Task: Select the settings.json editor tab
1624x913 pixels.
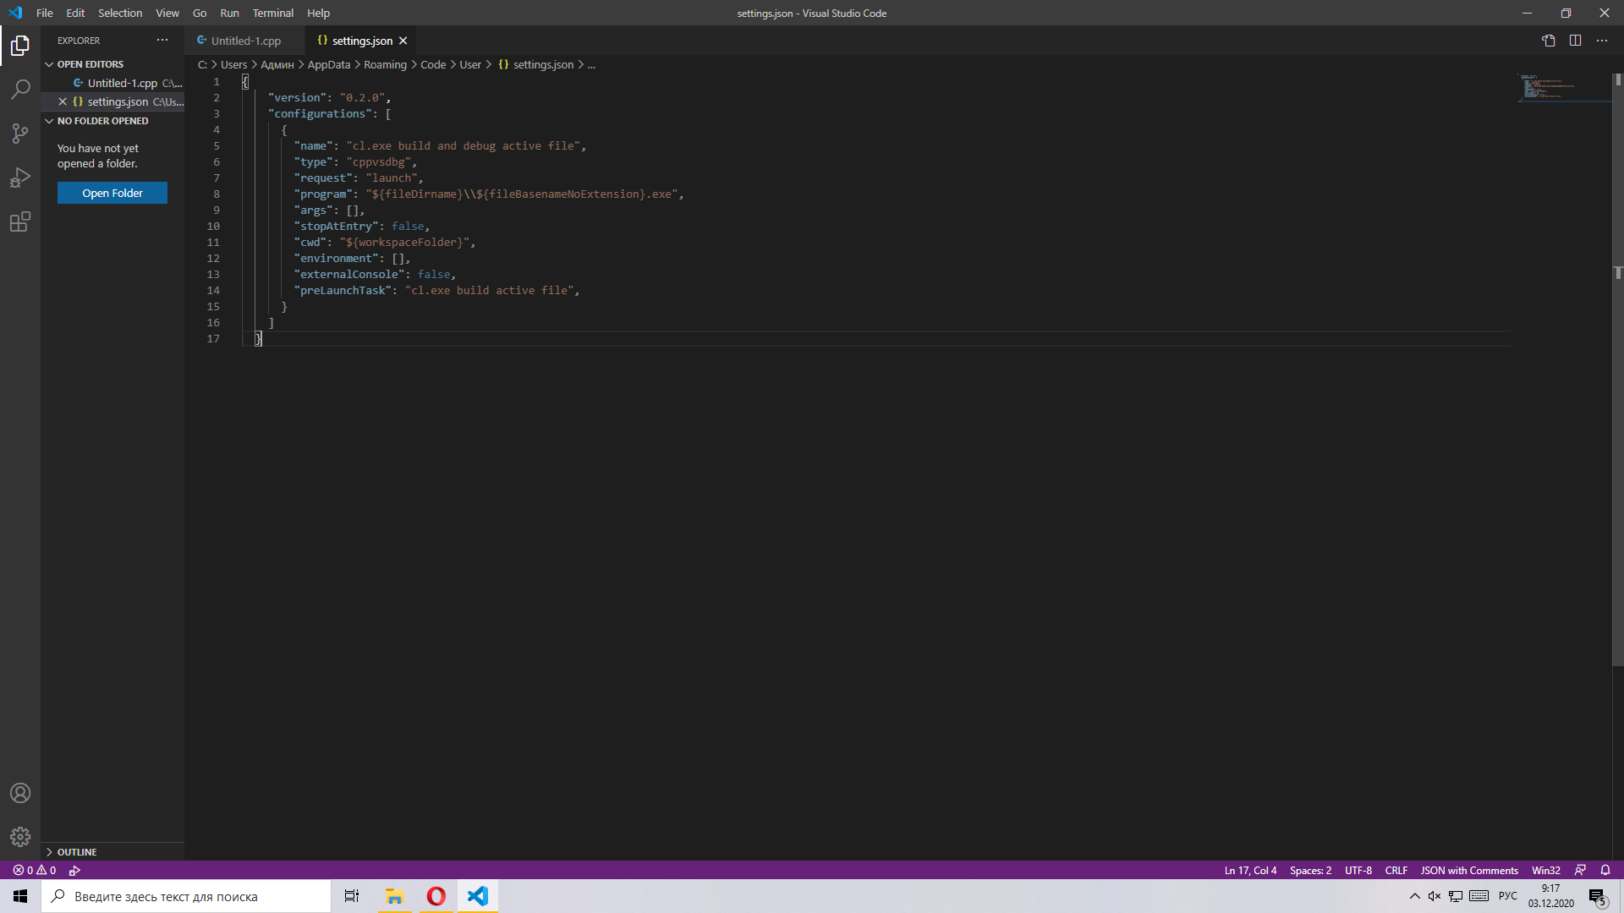Action: [362, 41]
